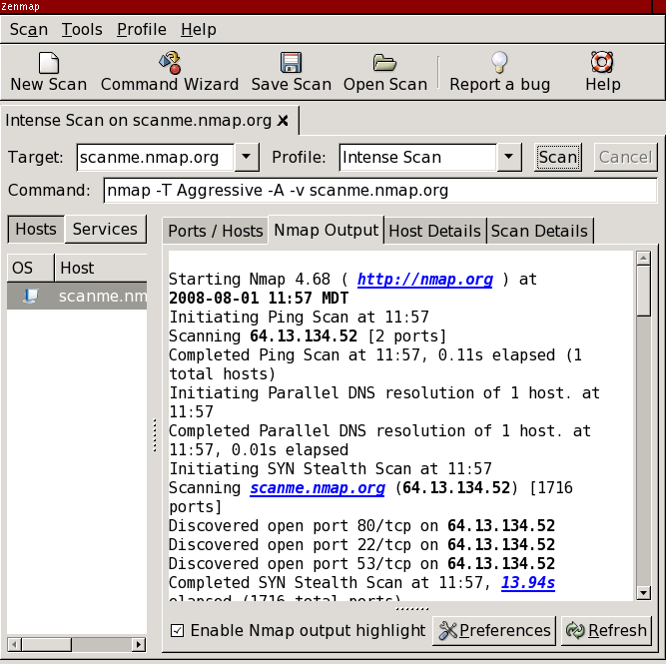Select the Nmap Output tab
Viewport: 666px width, 664px height.
coord(326,230)
